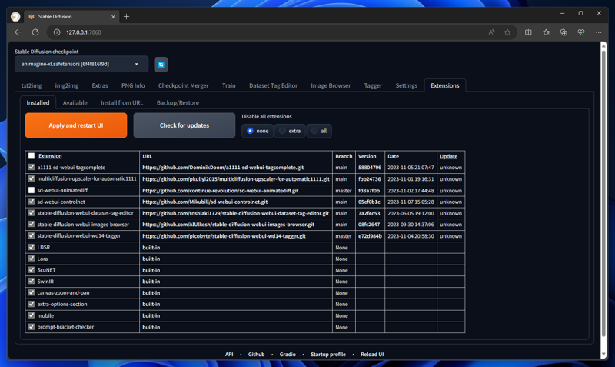The image size is (615, 367).
Task: Add page to favorites star icon
Action: click(507, 32)
